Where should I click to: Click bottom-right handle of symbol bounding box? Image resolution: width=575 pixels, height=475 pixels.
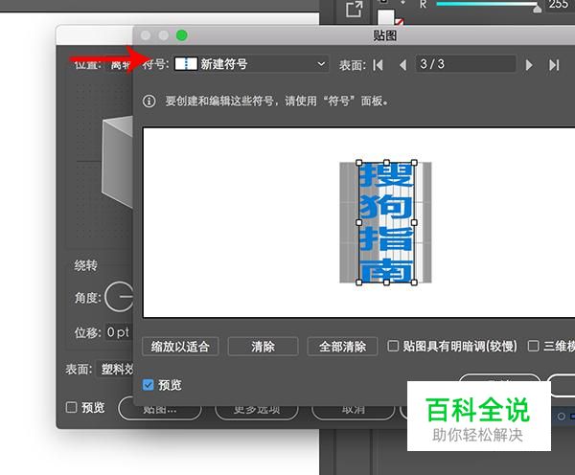[414, 283]
